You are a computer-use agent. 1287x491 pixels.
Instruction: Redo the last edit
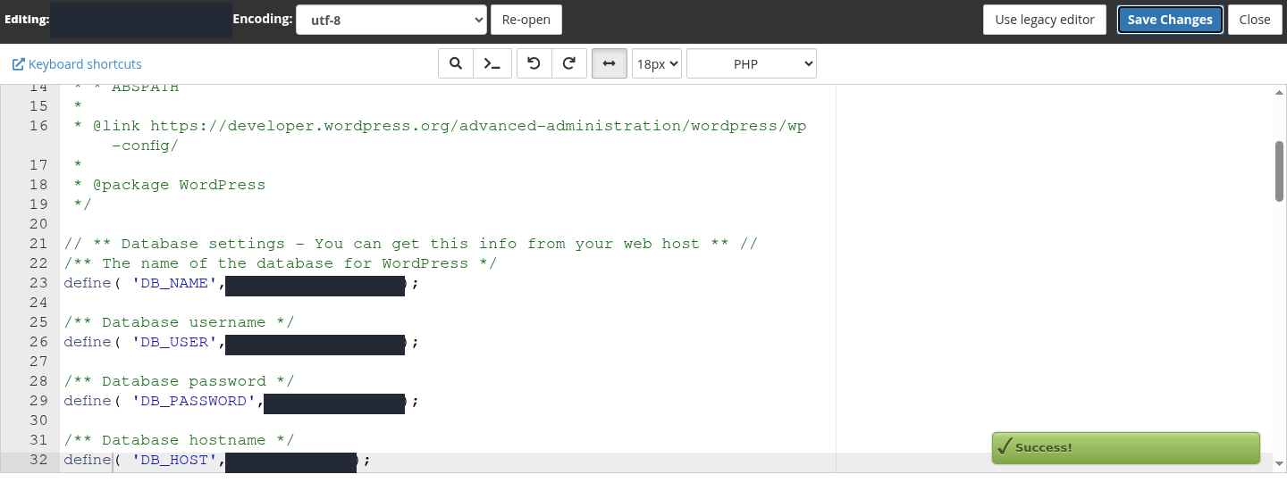click(568, 63)
